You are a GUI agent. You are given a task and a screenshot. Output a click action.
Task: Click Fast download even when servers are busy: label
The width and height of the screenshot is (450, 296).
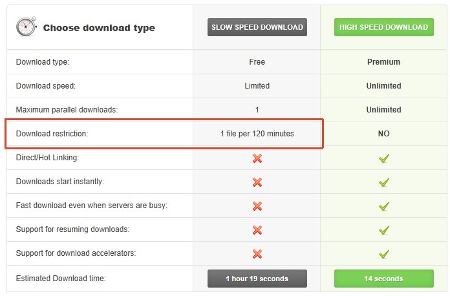92,206
